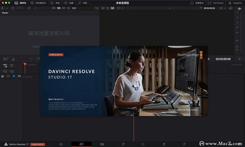Click the timeline clip view icon
This screenshot has height=147, width=245.
click(x=19, y=76)
